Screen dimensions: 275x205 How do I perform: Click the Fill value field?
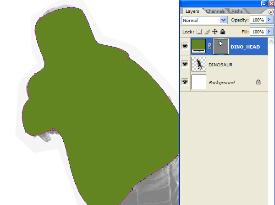(x=258, y=32)
